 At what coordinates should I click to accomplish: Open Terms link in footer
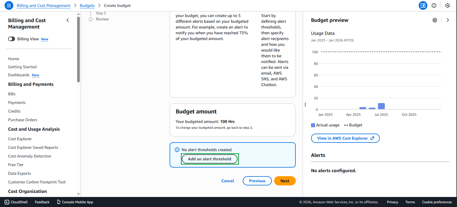point(410,202)
